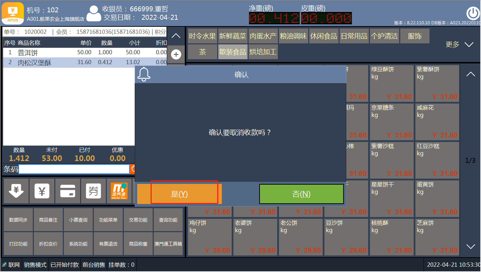Open the 小票查询 function
This screenshot has height=272, width=481.
pos(78,220)
